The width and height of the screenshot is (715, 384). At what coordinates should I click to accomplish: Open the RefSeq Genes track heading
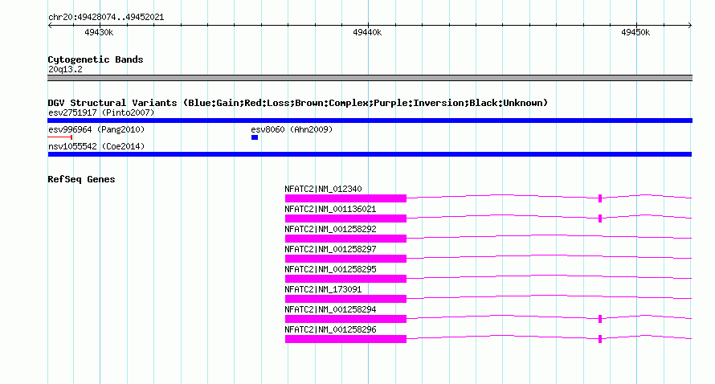81,179
